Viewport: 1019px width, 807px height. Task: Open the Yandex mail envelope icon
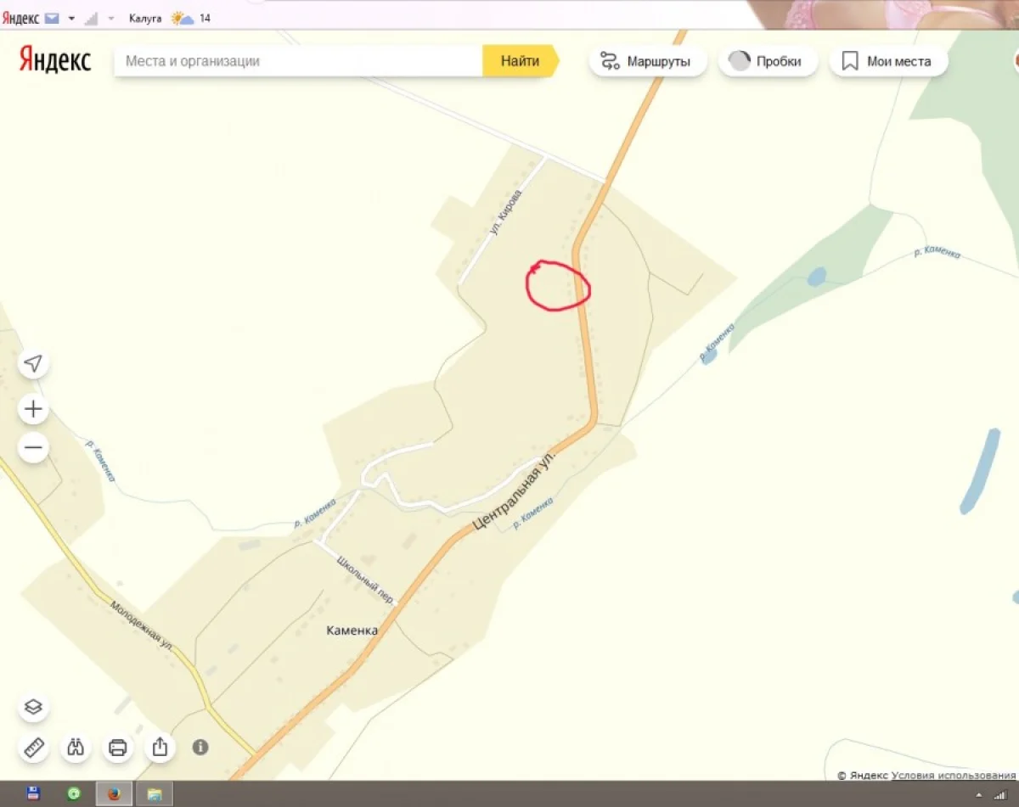[52, 18]
